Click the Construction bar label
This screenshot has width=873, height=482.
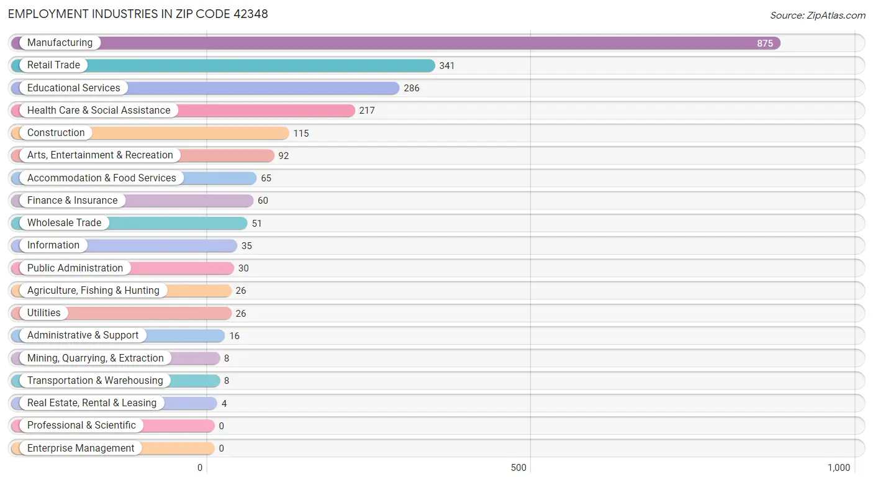(56, 133)
